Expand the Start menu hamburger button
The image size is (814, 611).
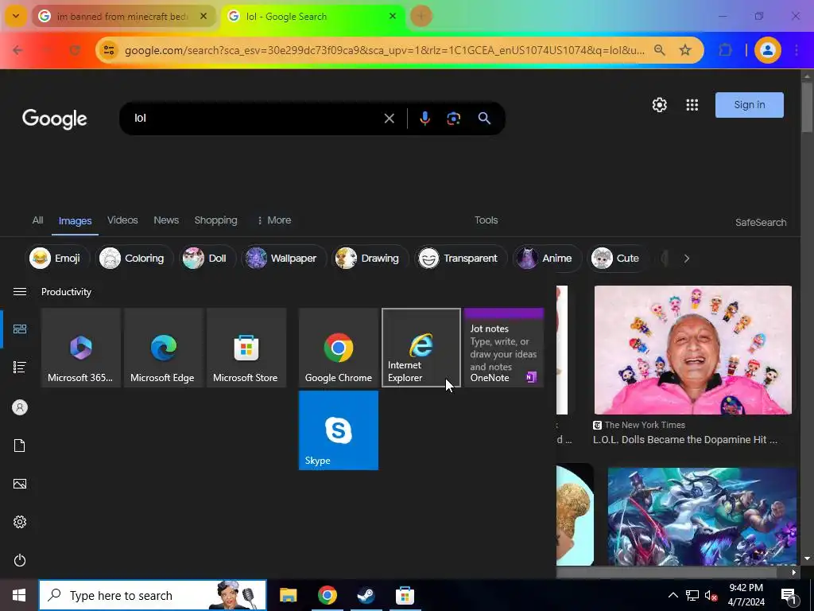(20, 291)
